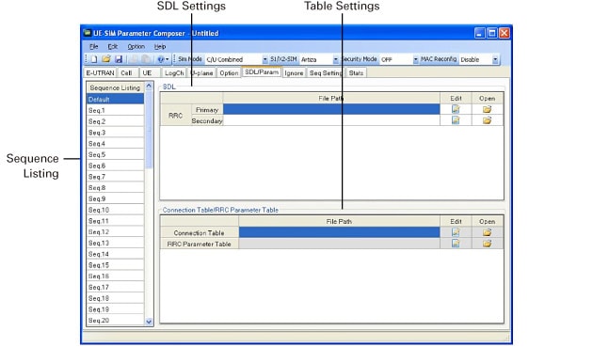Switch to the Stats tab
Viewport: 593px width, 363px height.
(x=356, y=73)
